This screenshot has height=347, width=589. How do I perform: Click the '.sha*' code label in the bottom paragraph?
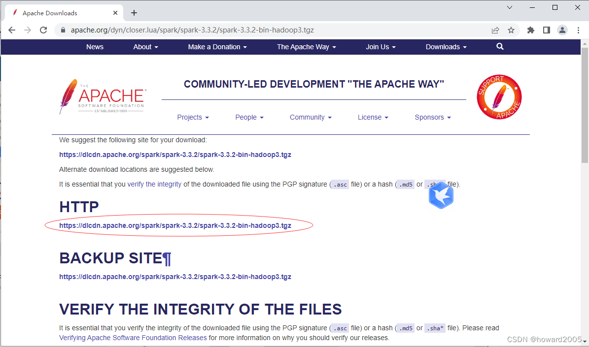435,328
